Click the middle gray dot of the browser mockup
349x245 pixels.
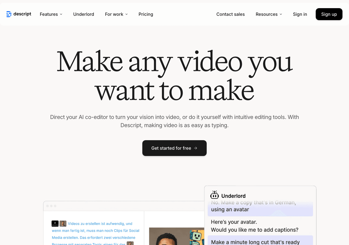[51, 206]
